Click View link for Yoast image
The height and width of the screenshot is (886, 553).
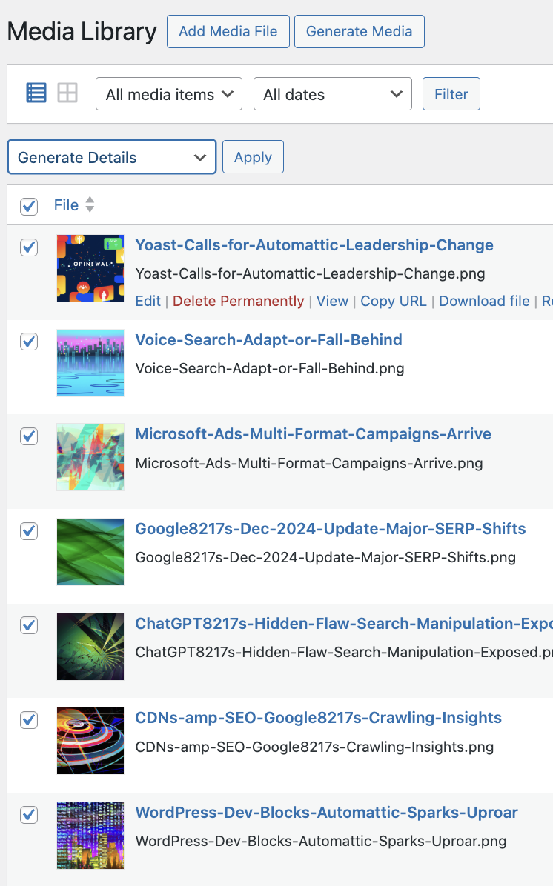(x=332, y=302)
